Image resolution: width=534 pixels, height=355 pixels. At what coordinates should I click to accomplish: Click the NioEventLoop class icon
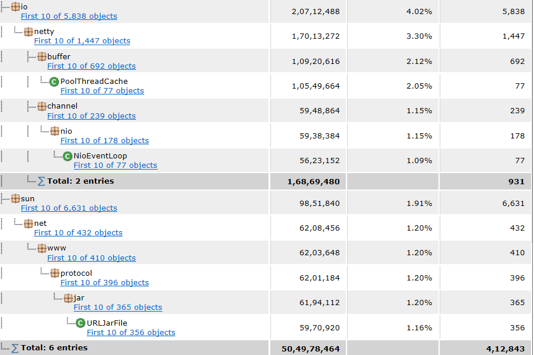[x=68, y=156]
